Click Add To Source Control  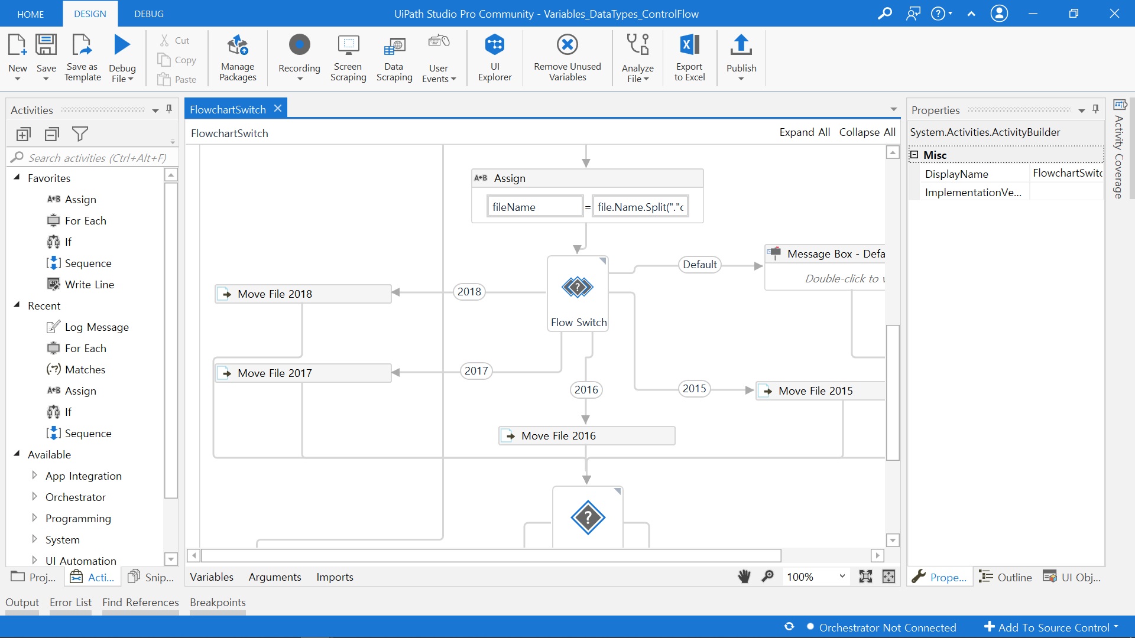coord(1052,627)
